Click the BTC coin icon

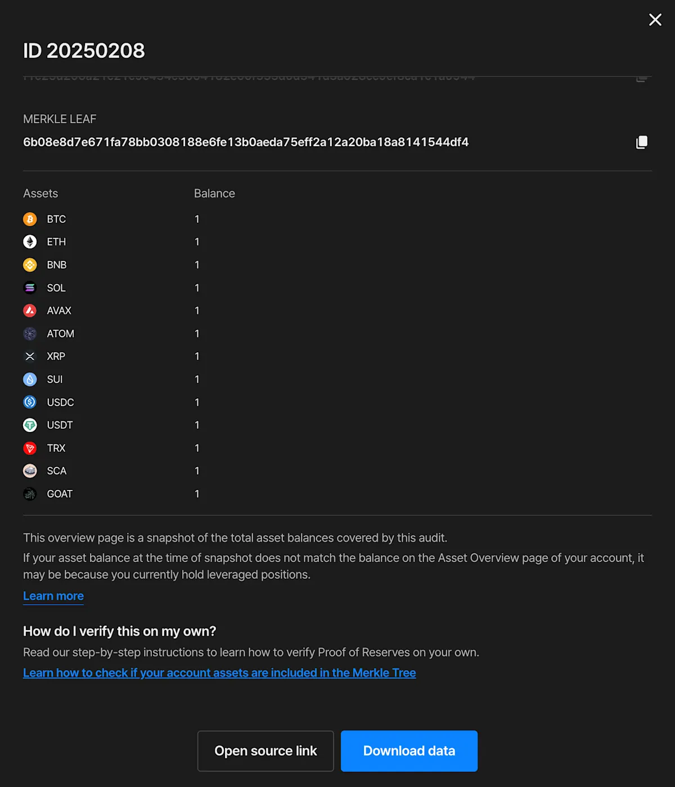(30, 219)
